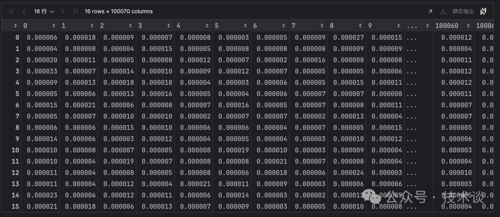Select row 4 cell in column 3
500x217 pixels.
[157, 82]
